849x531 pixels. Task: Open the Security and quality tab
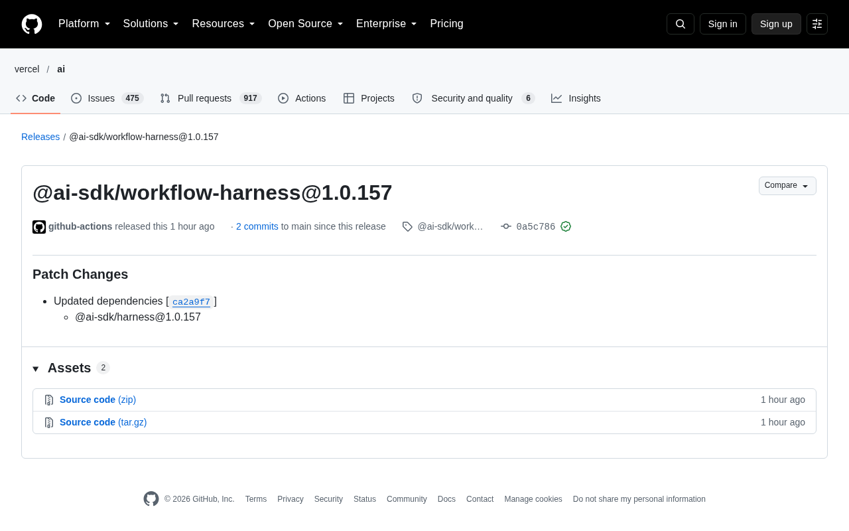(473, 98)
